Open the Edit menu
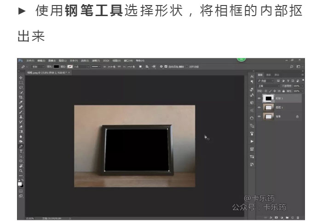322x224 pixels. [41, 61]
